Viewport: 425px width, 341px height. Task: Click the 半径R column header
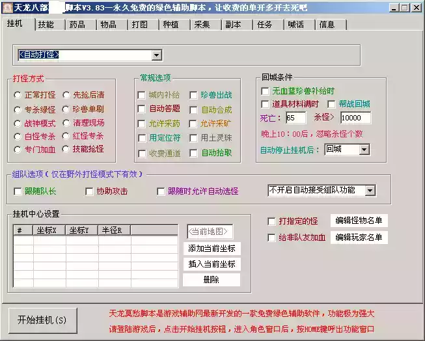tap(115, 230)
